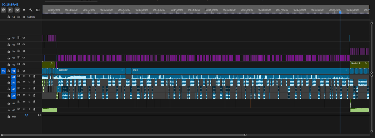
Task: Hide video track V3 output
Action: [x=24, y=58]
